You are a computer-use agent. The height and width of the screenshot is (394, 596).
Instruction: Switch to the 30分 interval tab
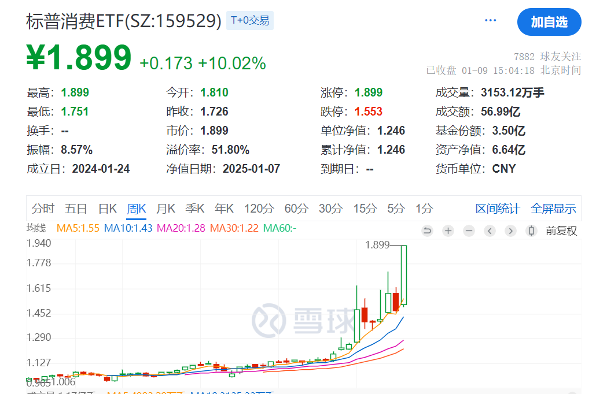click(x=330, y=209)
